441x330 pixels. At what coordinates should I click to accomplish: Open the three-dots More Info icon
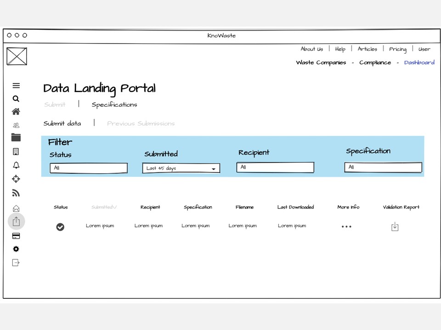[346, 226]
